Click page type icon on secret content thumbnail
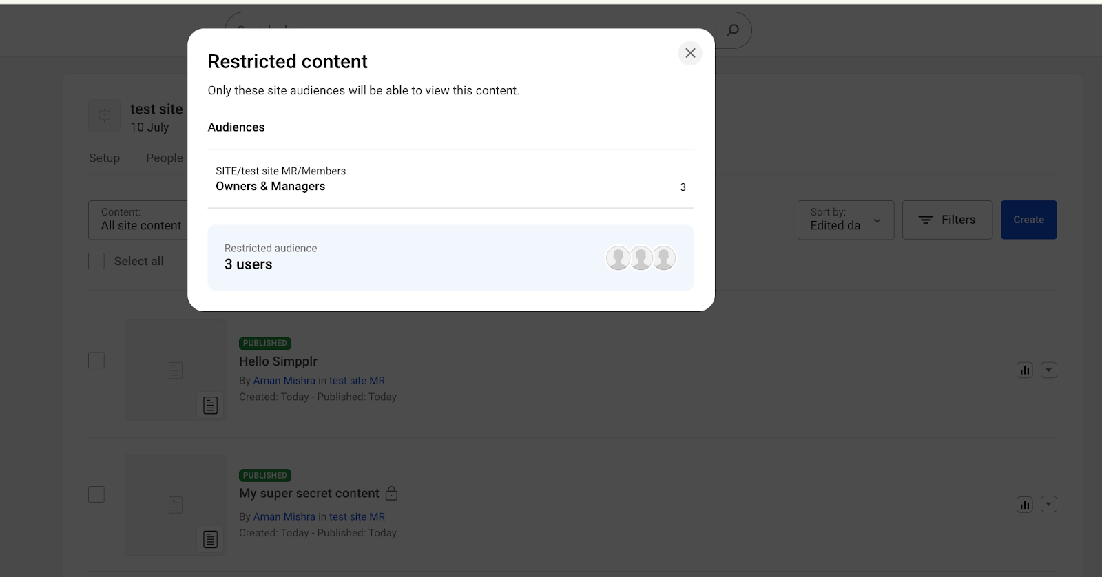1102x577 pixels. click(x=211, y=539)
